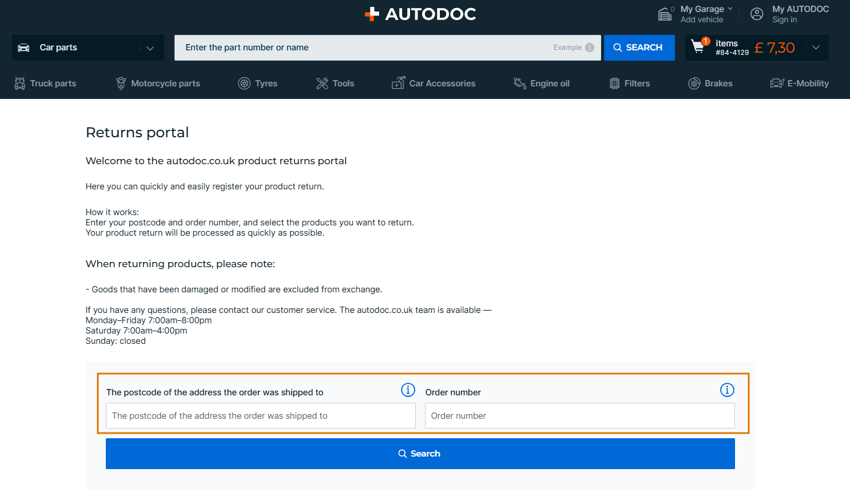Screen dimensions: 850x492
Task: Click the wide blue Search button for returns
Action: [x=420, y=454]
